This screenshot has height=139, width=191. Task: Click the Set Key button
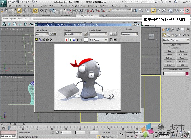pos(130,136)
